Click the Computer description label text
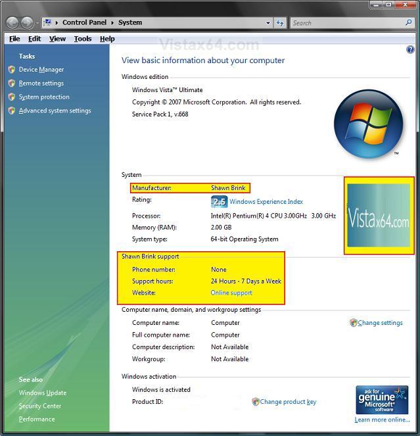This screenshot has width=420, height=436. point(164,347)
